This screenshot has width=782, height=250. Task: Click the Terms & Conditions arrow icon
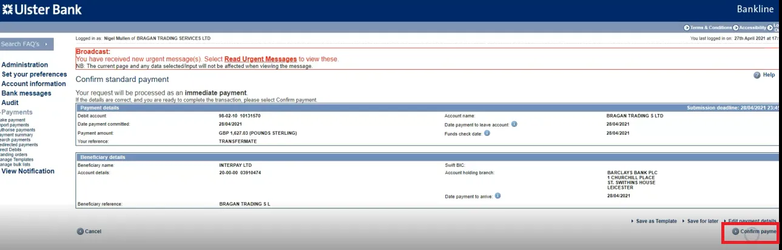(x=687, y=28)
